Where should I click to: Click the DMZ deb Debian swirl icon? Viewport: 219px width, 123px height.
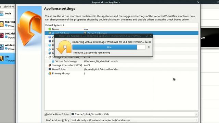tap(1, 36)
